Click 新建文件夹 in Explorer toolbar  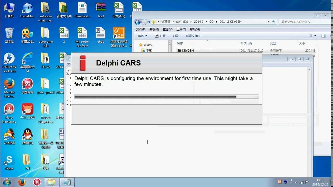[x=193, y=36]
